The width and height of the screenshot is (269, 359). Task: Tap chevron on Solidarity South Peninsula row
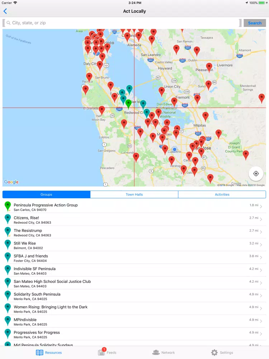[261, 296]
